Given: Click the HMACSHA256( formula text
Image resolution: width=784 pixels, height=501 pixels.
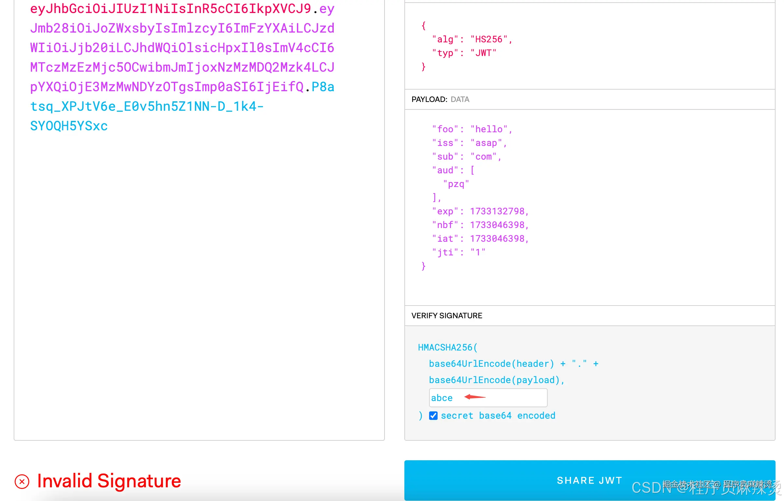Looking at the screenshot, I should pyautogui.click(x=447, y=348).
